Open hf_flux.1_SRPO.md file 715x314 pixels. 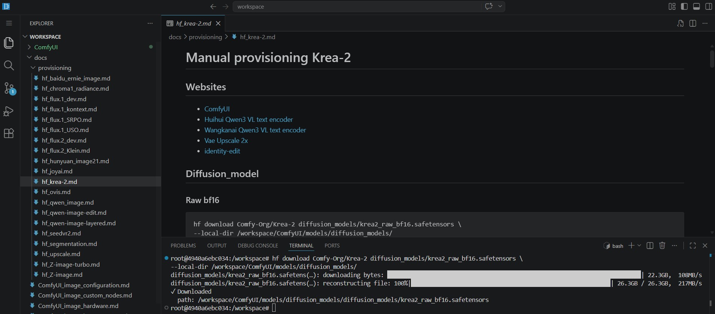pos(67,120)
